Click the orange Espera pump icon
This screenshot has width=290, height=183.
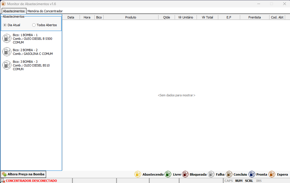(x=272, y=174)
